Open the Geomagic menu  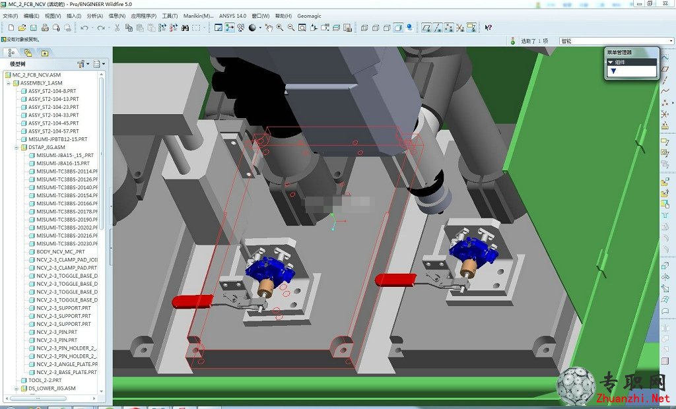point(309,16)
